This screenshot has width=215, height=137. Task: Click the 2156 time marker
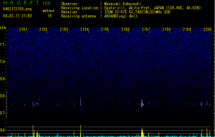point(125,29)
